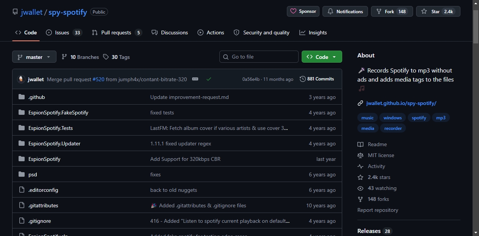Screen dimensions: 479x236
Task: Click the commit status green checkmark
Action: pos(209,79)
